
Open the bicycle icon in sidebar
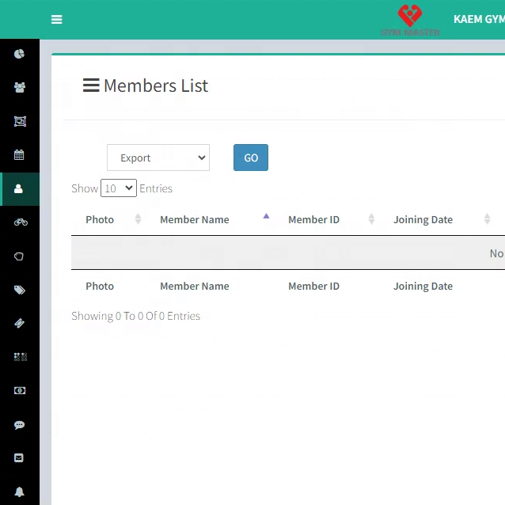(x=20, y=222)
